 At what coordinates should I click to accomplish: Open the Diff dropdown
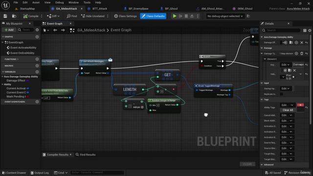point(53,16)
